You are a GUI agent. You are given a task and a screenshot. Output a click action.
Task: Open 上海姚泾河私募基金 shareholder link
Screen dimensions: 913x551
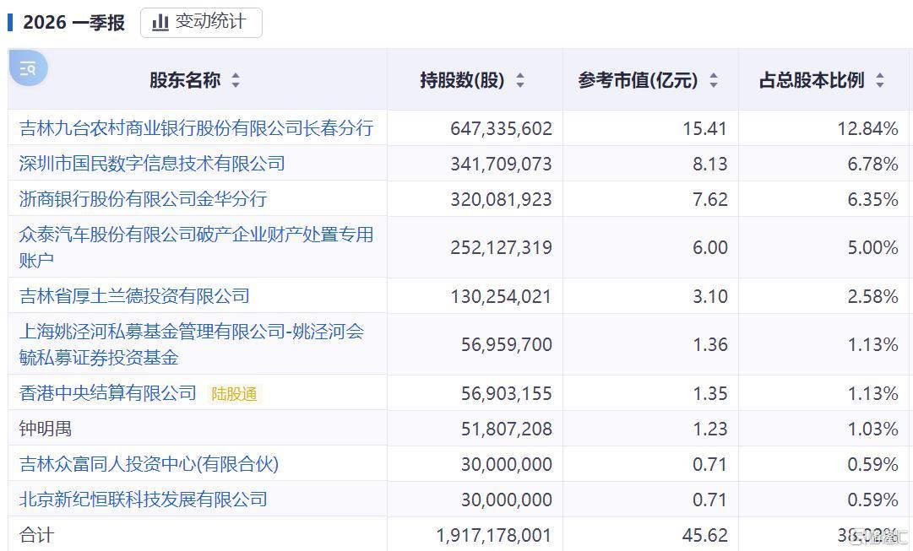tap(192, 344)
